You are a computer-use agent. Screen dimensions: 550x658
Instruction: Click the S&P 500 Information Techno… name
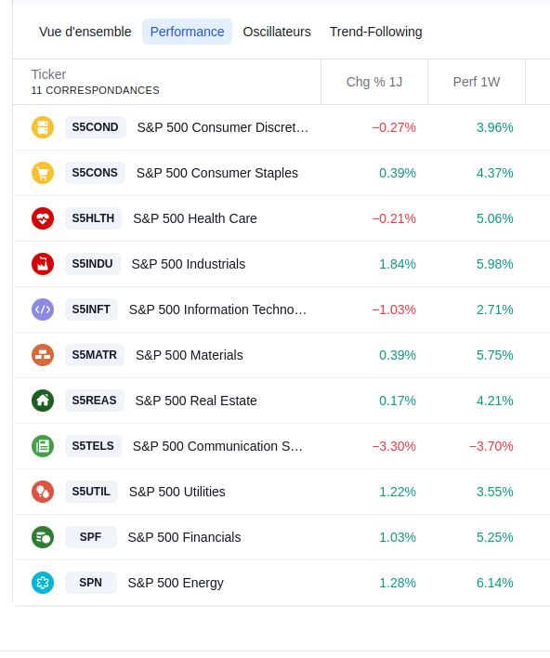pyautogui.click(x=217, y=309)
